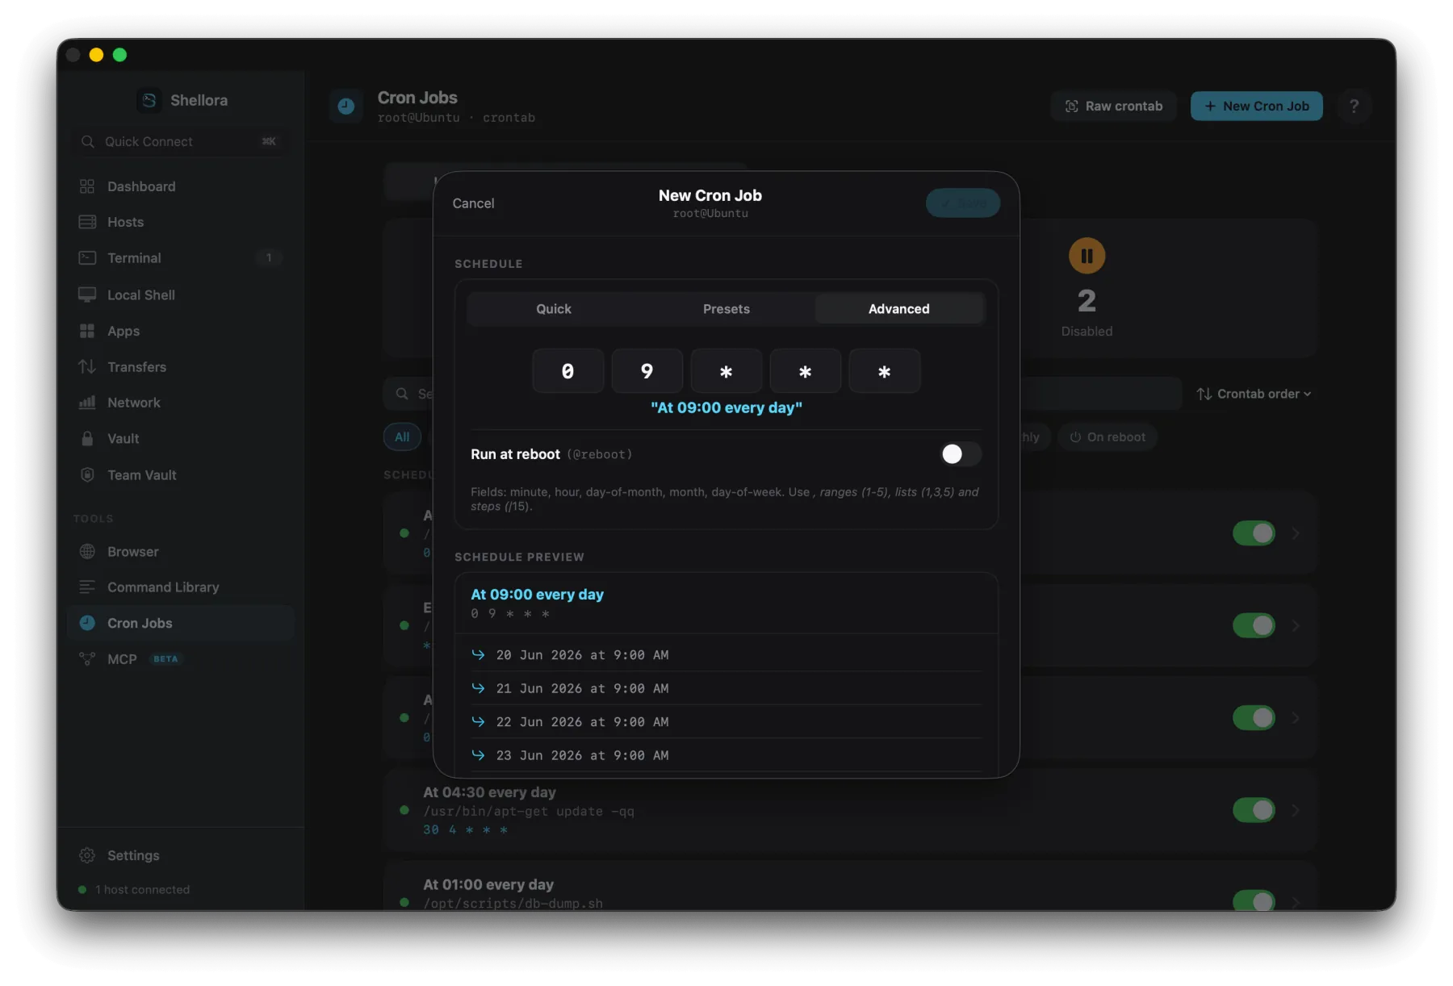Screen dimensions: 1453x986
Task: Expand the 04:30 every day job chevron
Action: tap(1296, 809)
